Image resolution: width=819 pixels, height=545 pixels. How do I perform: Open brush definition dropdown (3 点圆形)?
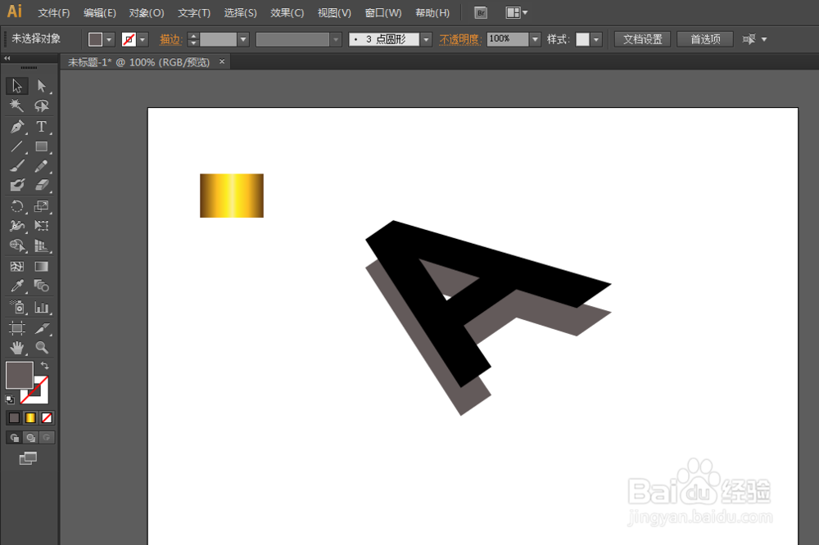426,39
